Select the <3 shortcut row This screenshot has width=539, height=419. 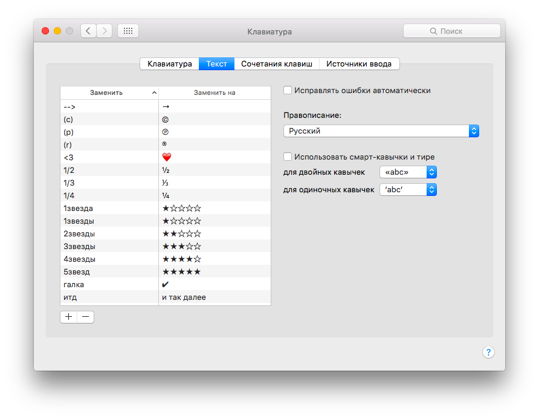pyautogui.click(x=166, y=158)
